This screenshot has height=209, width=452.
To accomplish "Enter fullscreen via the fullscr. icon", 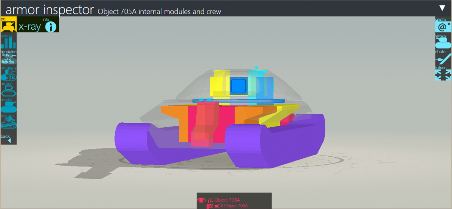I will pyautogui.click(x=443, y=73).
